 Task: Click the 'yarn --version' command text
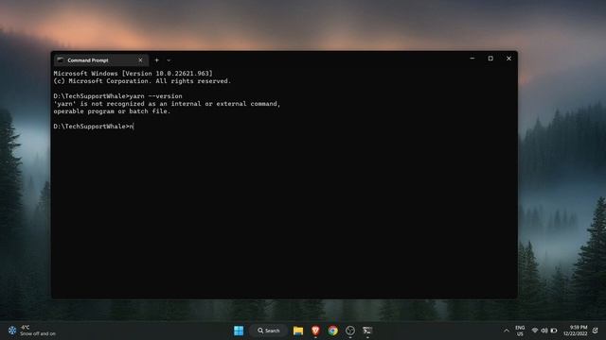coord(155,96)
